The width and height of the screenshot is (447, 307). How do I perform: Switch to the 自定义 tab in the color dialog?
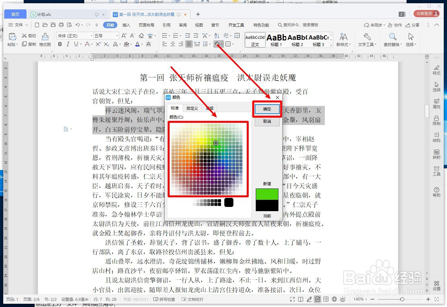click(192, 108)
